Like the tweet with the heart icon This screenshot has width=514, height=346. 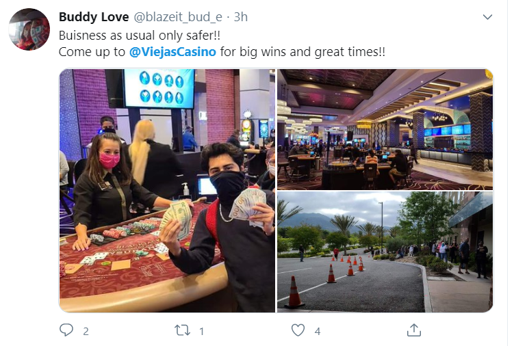298,330
